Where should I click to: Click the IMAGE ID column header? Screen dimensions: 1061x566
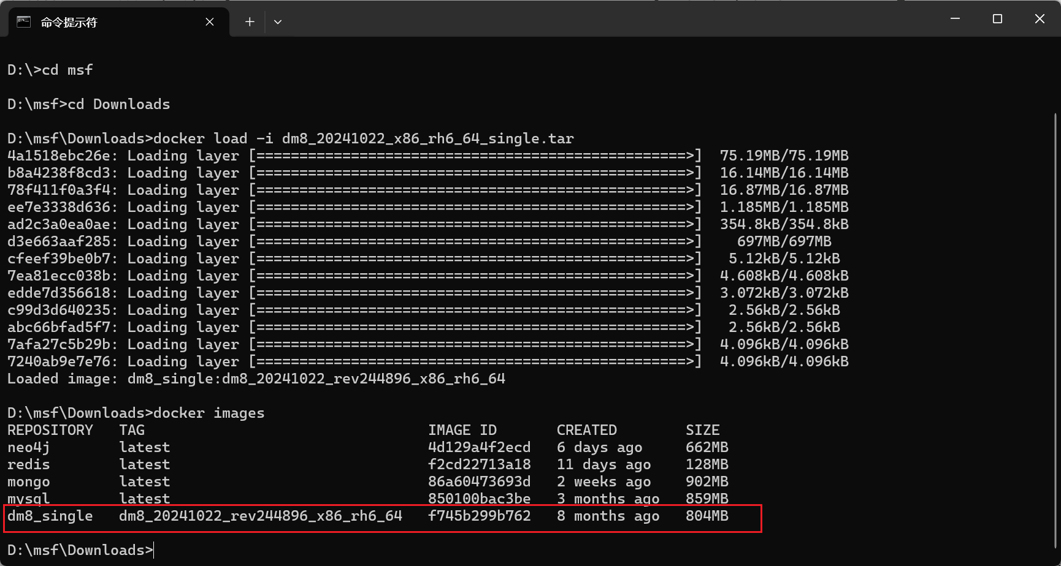coord(462,430)
